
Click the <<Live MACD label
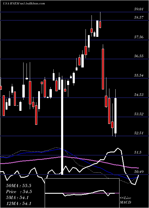125,200
